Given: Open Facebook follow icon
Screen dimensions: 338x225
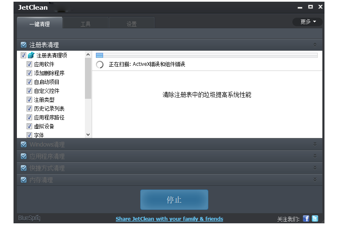Looking at the screenshot, I should pyautogui.click(x=306, y=219).
